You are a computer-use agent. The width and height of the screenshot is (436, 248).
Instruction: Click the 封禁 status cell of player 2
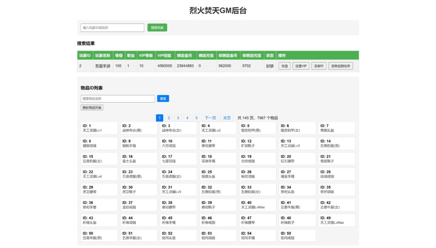270,66
